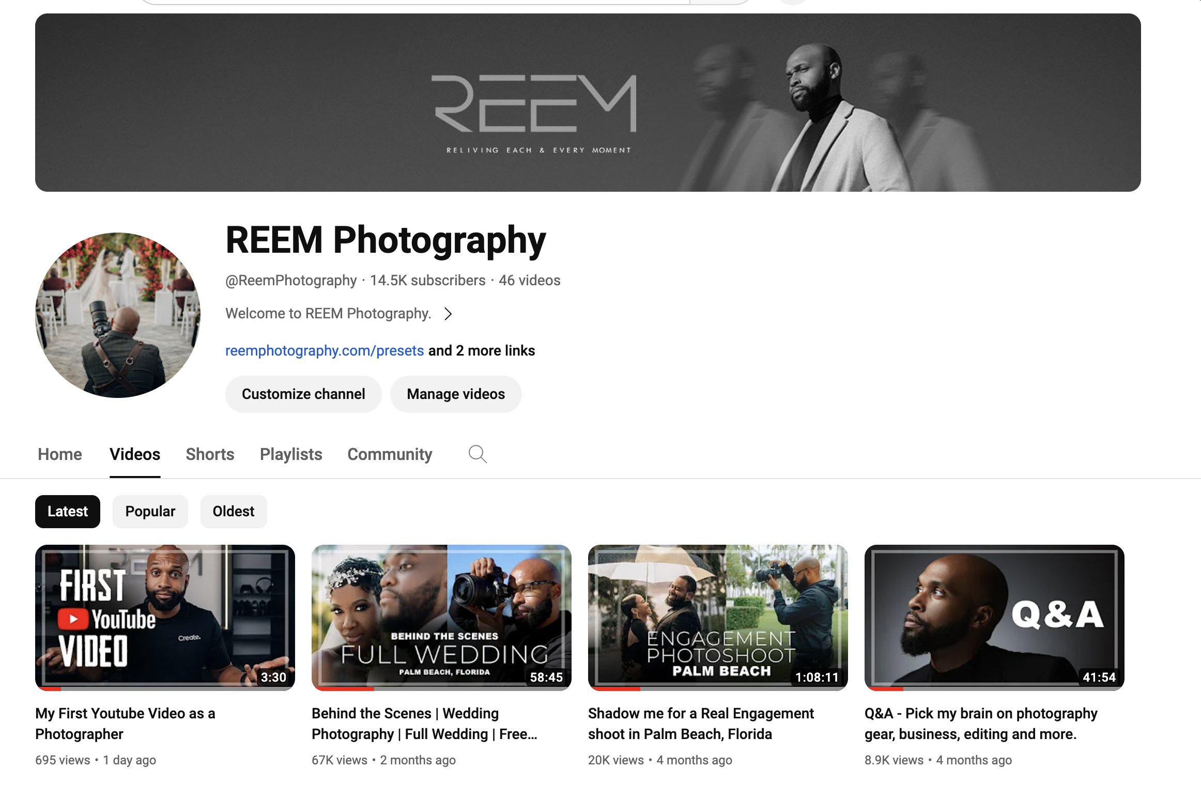Viewport: 1201px width, 799px height.
Task: Go to the Playlists tab
Action: point(291,454)
